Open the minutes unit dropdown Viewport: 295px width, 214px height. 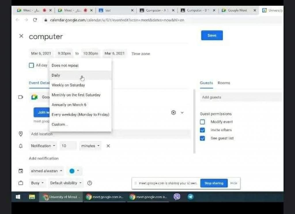click(x=90, y=146)
